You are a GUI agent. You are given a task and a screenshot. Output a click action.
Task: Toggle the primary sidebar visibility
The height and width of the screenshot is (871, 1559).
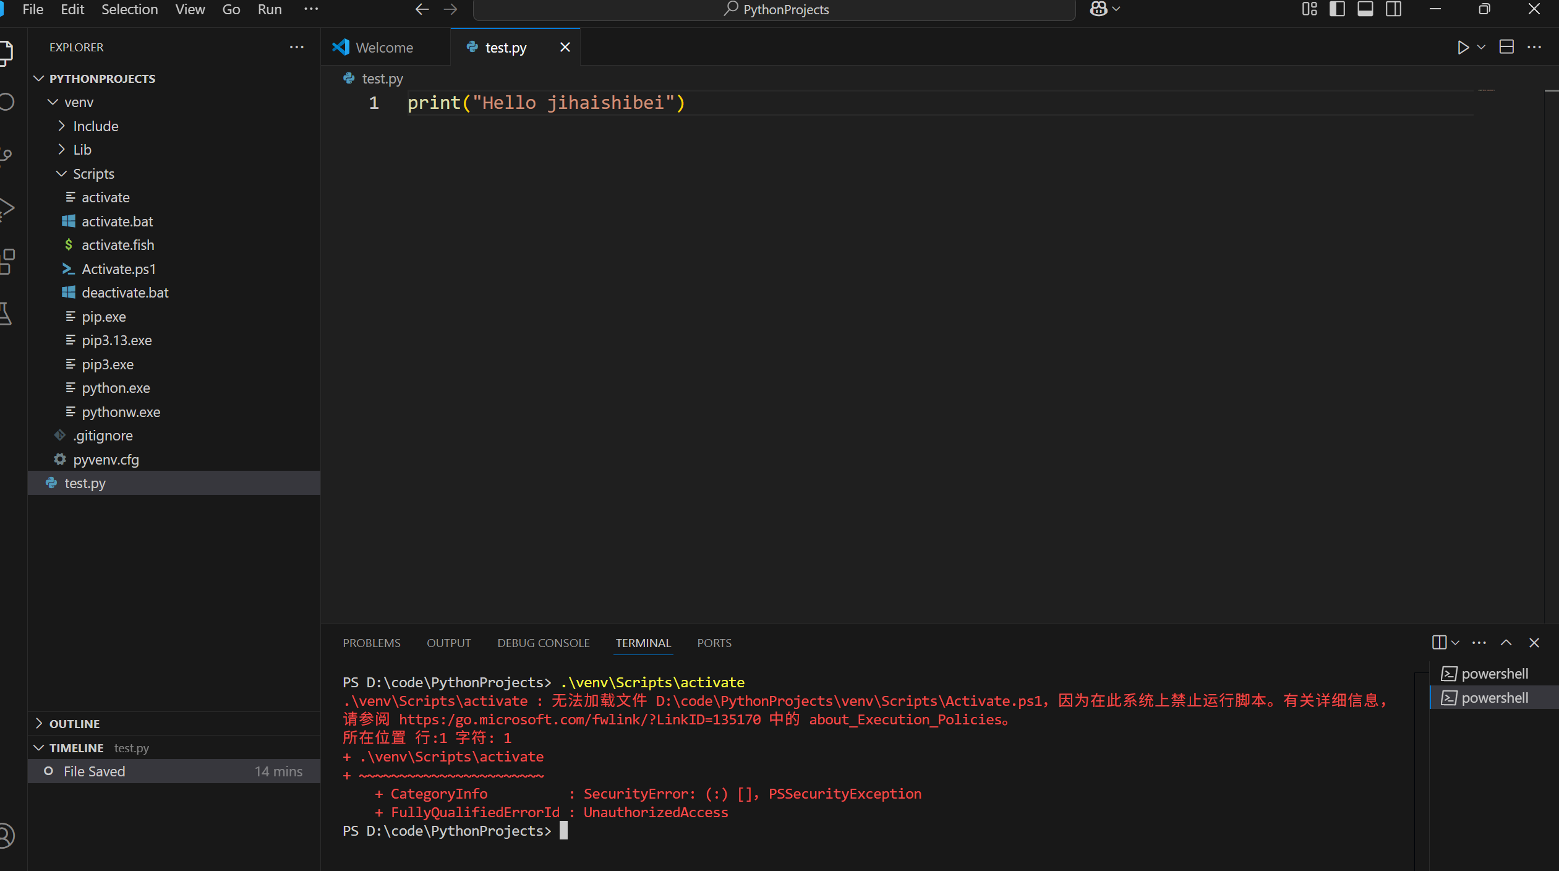[x=1336, y=9]
